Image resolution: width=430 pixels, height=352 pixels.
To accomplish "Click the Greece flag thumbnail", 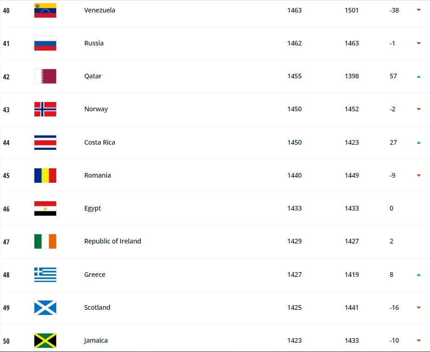I will tap(45, 275).
